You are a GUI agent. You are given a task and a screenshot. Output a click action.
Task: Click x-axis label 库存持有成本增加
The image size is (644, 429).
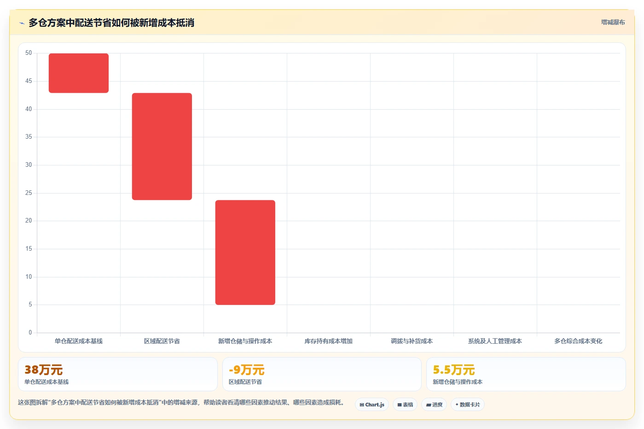(329, 341)
